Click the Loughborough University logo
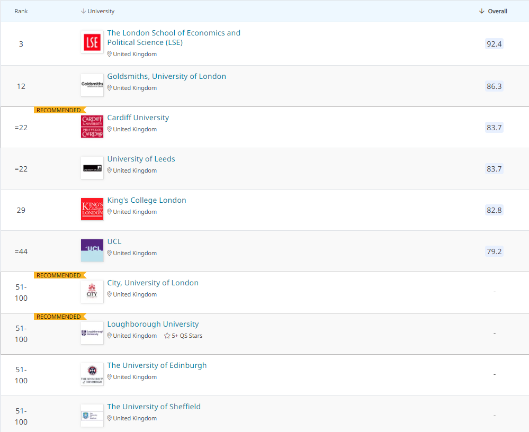The width and height of the screenshot is (529, 432). [x=92, y=333]
